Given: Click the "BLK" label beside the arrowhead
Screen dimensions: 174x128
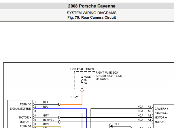Looking at the screenshot, I should coord(117,124).
